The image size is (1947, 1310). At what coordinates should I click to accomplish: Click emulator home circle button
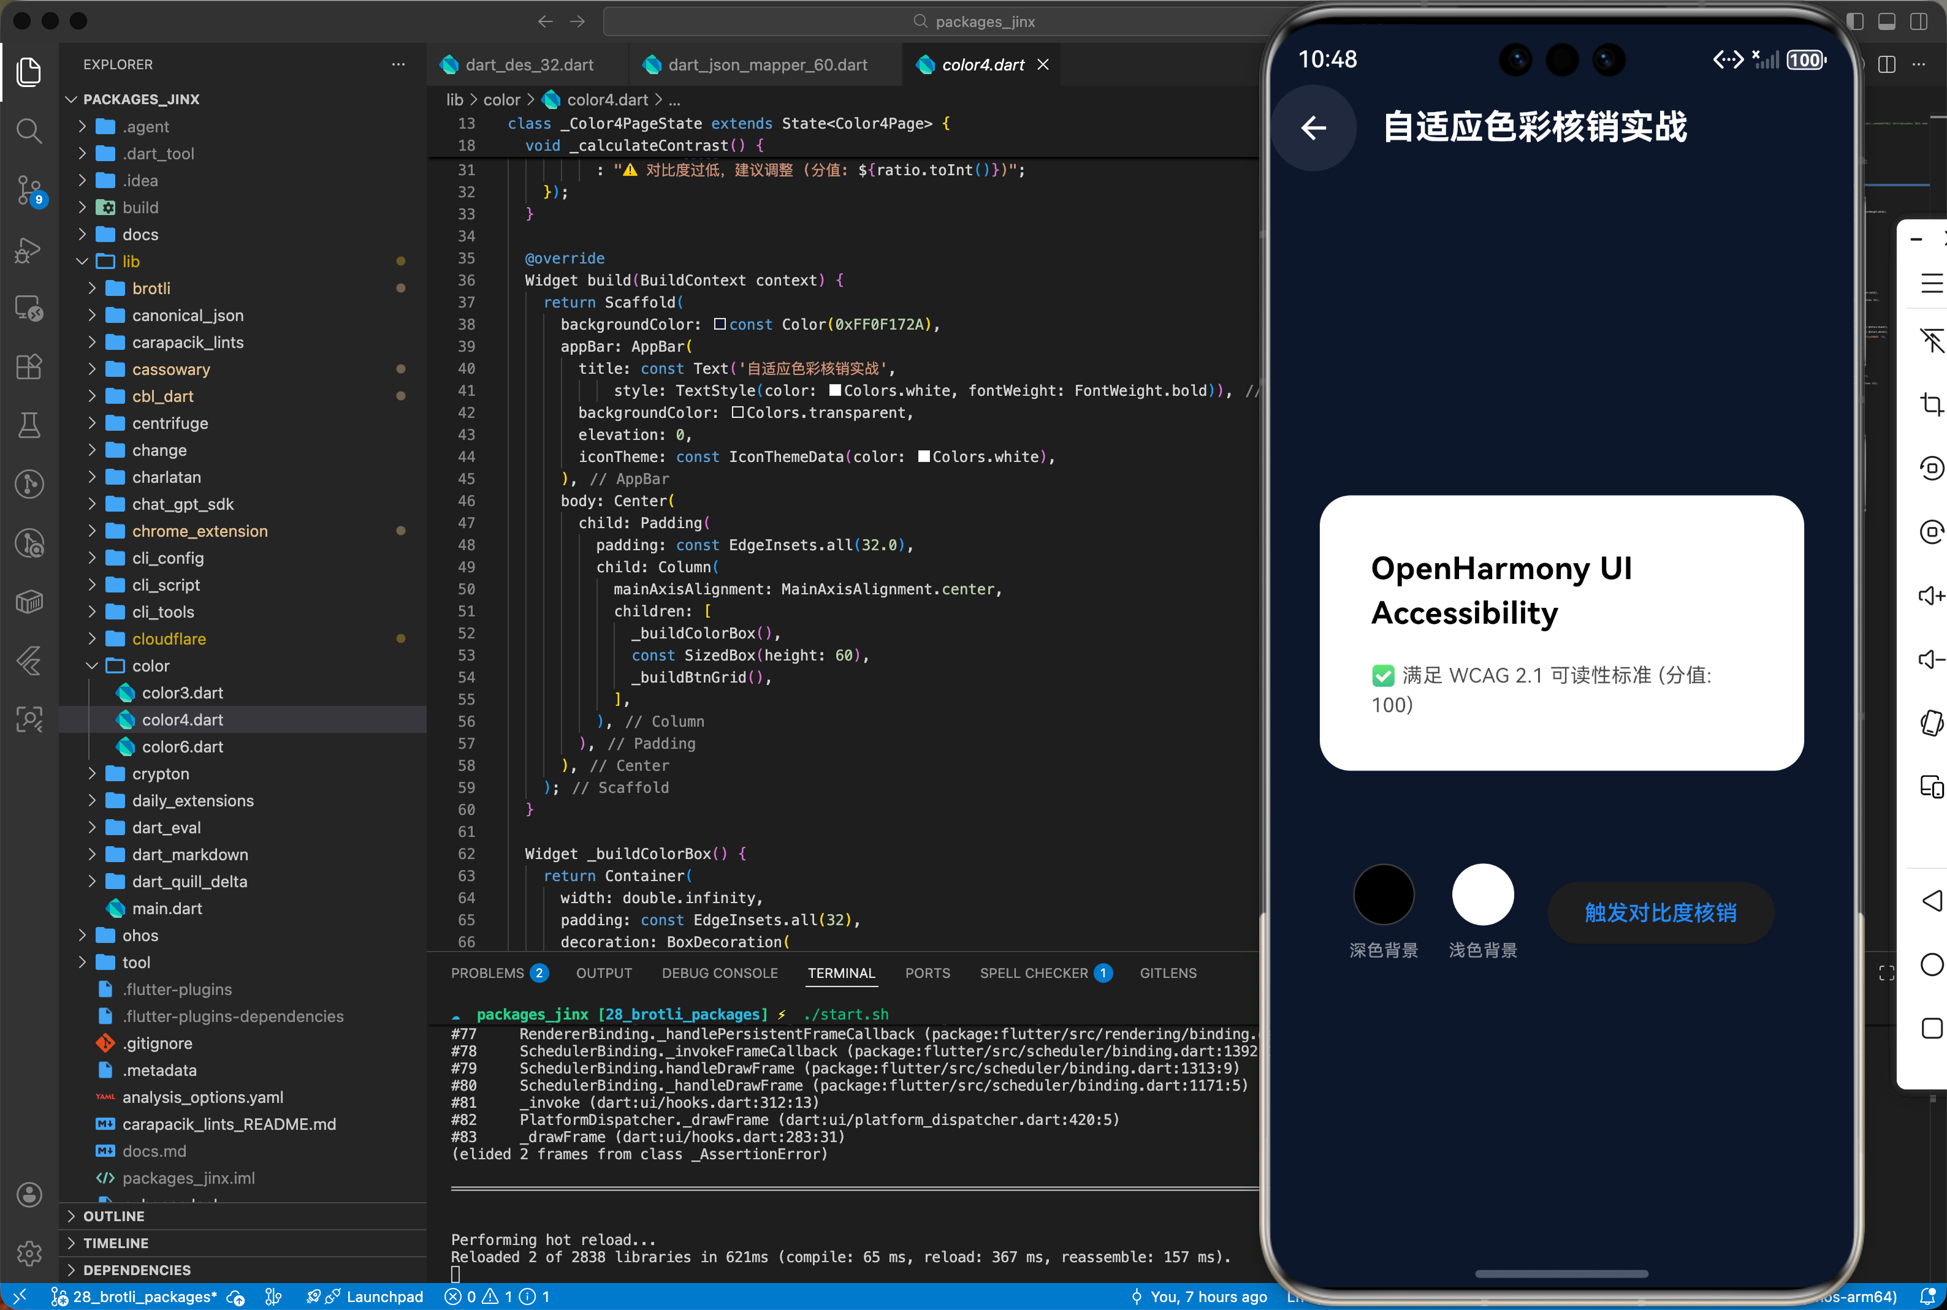[x=1931, y=964]
